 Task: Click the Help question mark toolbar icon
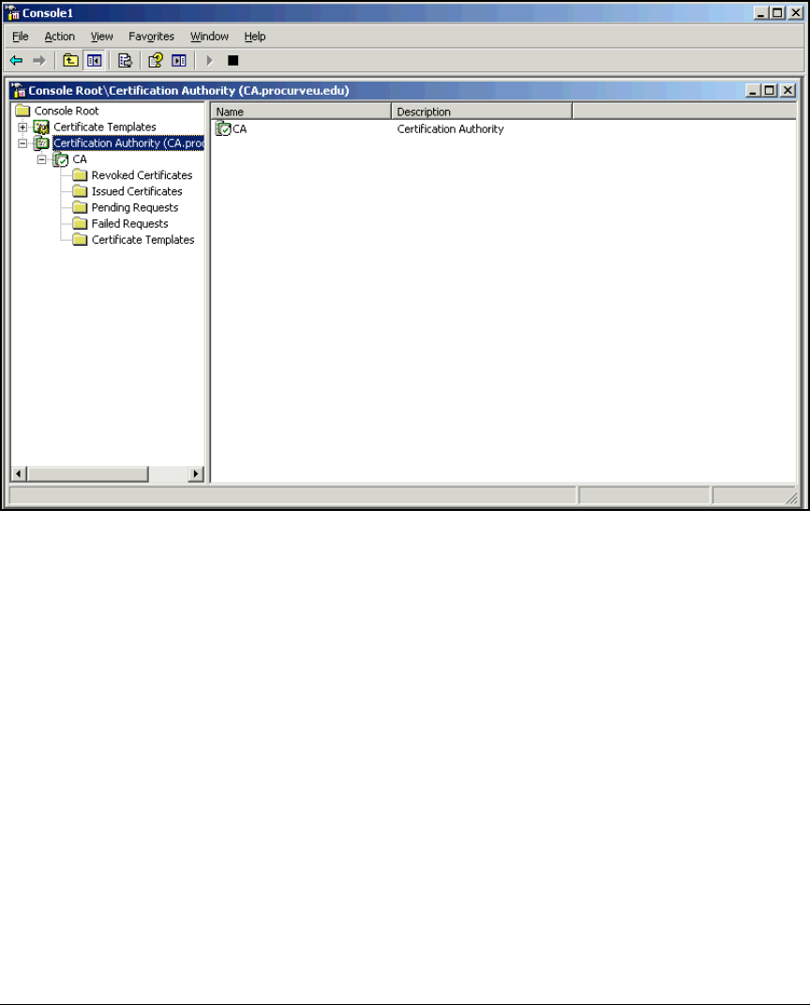click(x=155, y=61)
